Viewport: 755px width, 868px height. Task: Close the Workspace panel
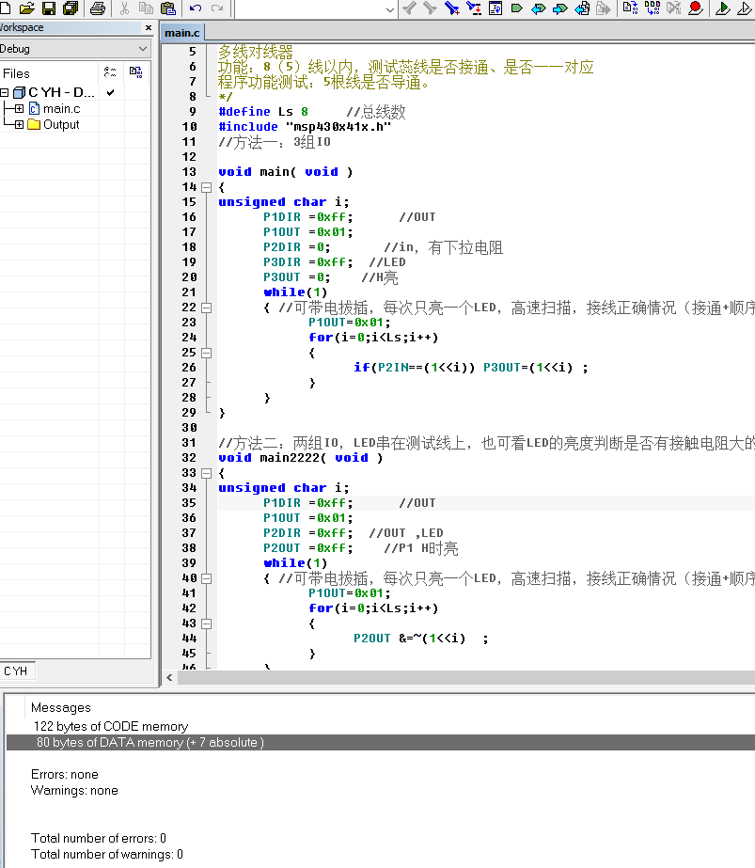tap(149, 27)
